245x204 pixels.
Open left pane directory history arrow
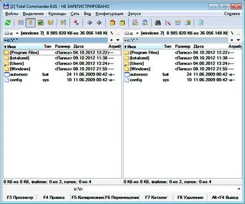click(x=118, y=40)
